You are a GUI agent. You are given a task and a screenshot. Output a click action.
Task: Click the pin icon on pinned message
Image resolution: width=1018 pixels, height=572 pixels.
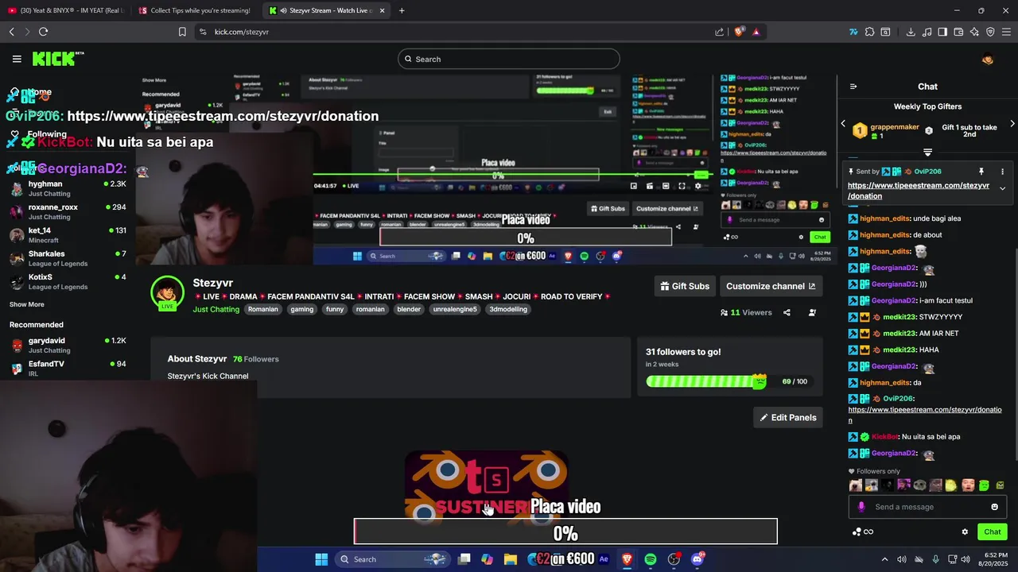tap(981, 172)
